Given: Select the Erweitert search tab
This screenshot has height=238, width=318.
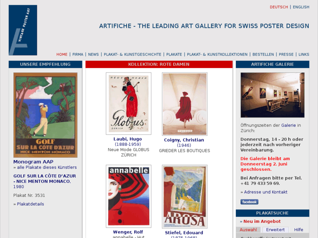Looking at the screenshot, I should pyautogui.click(x=275, y=230).
